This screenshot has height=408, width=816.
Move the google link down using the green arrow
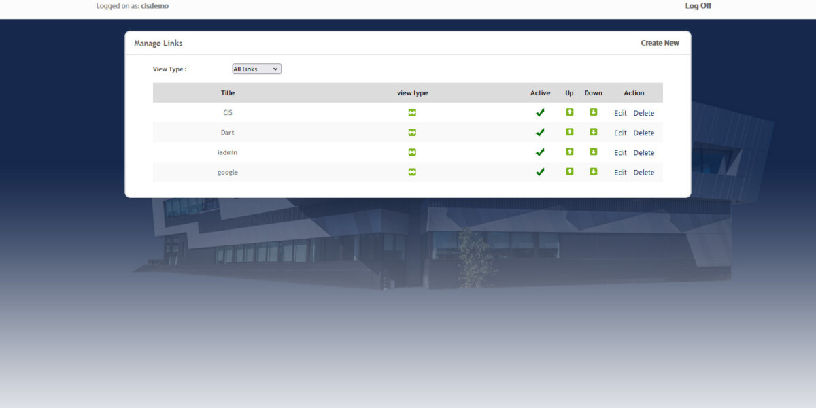pyautogui.click(x=593, y=172)
